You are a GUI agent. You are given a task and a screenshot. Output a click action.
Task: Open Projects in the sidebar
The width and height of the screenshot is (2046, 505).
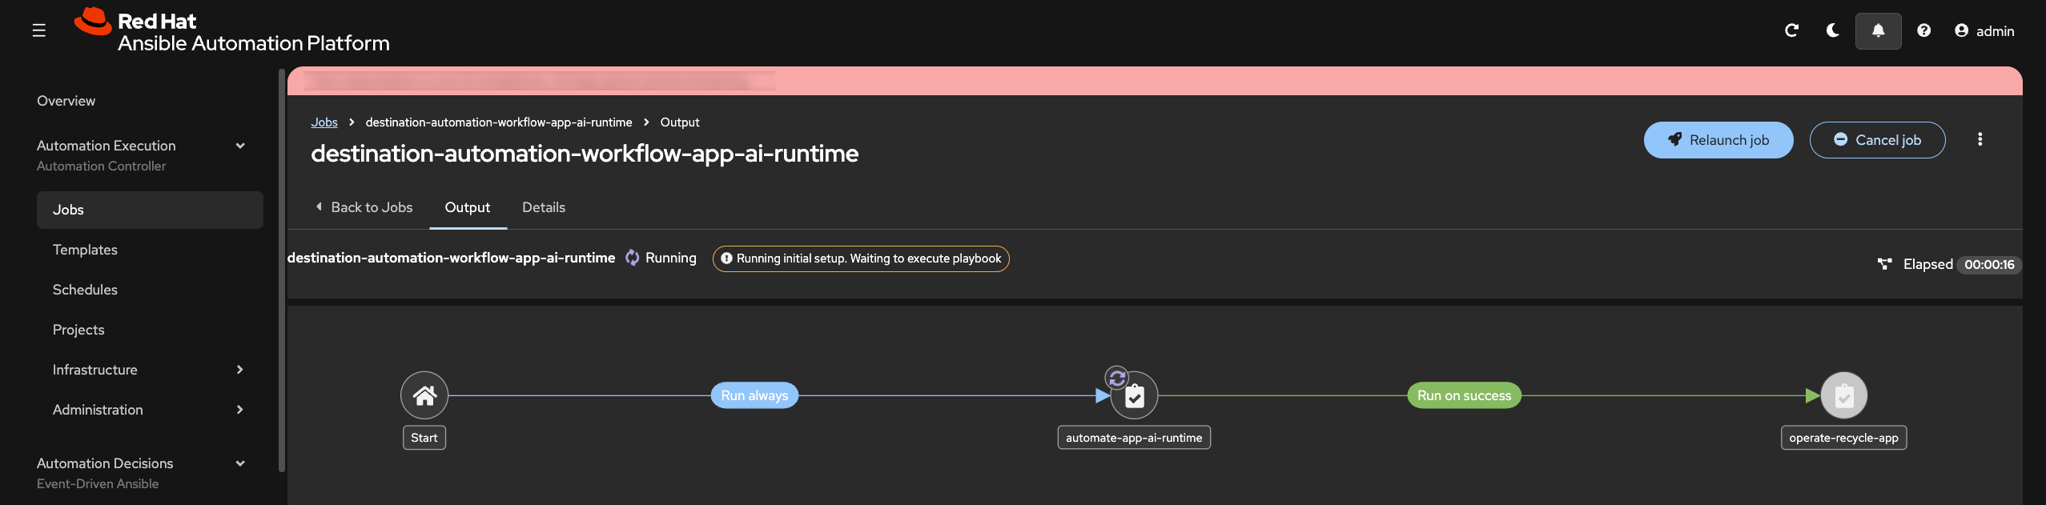coord(78,330)
